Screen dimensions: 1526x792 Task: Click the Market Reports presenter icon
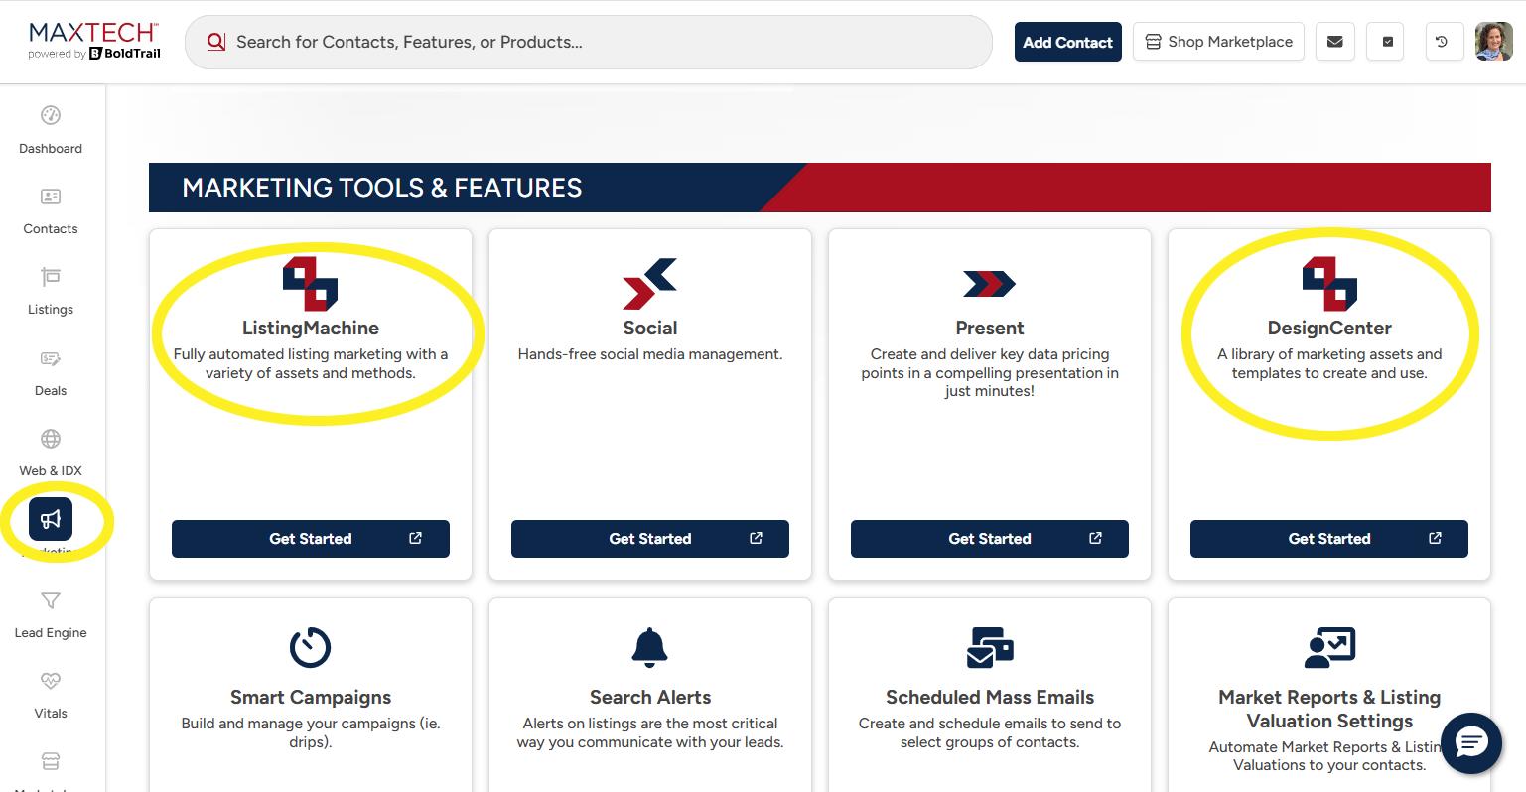[x=1329, y=647]
